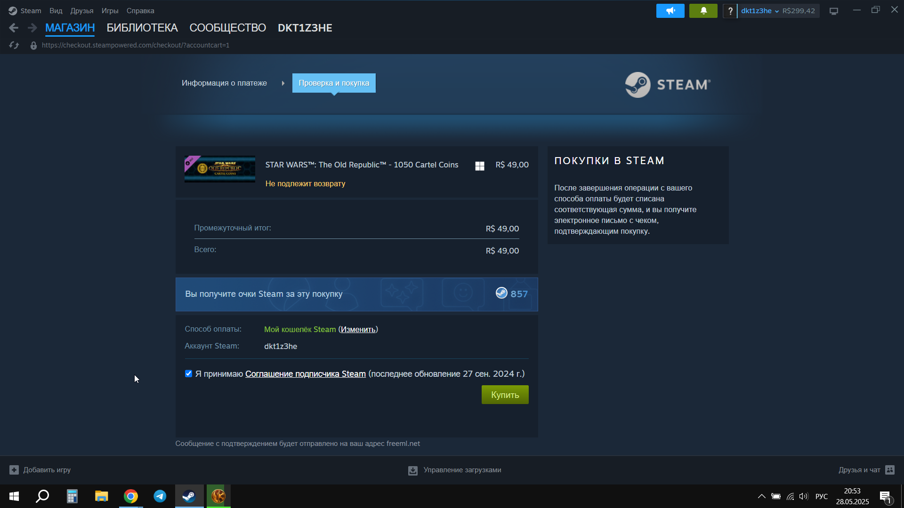Reload the page with refresh icon
Viewport: 904px width, 508px height.
pos(14,45)
